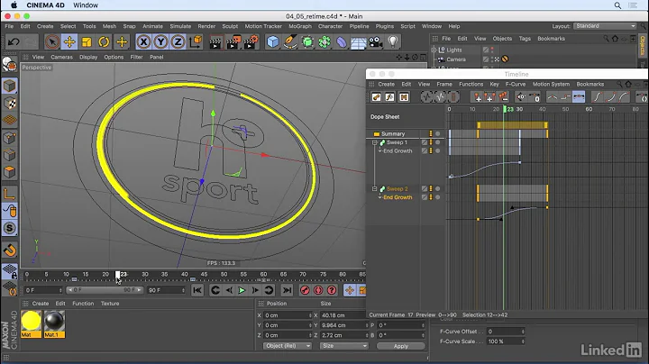
Task: Select the Live Selection tool
Action: point(52,41)
